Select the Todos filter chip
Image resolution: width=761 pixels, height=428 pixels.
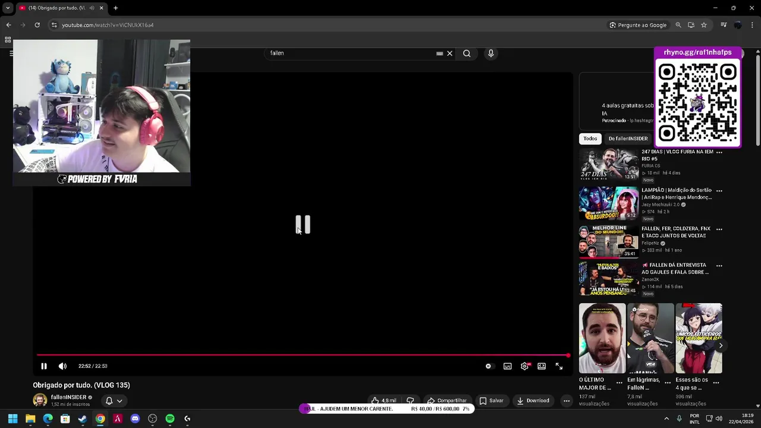[590, 139]
